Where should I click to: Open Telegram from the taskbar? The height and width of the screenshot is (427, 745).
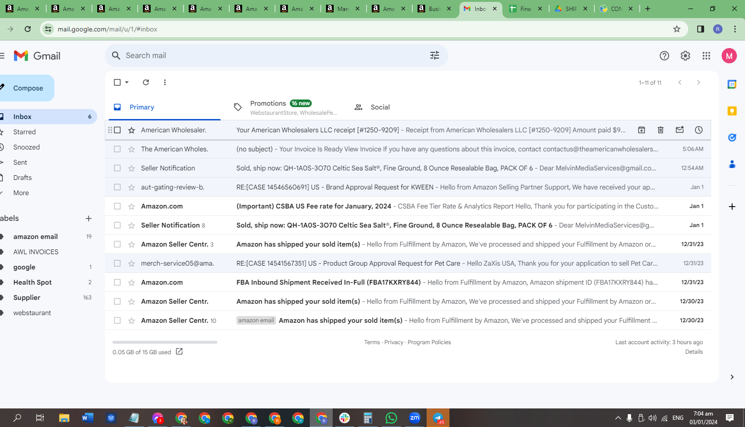438,418
